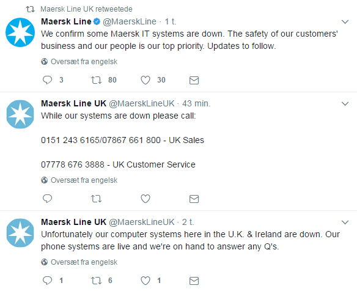
Task: Like the tweet with 30 likes
Action: (145, 80)
